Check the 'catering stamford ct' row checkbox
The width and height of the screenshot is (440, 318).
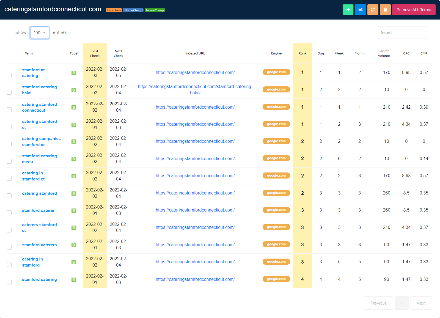(9, 127)
